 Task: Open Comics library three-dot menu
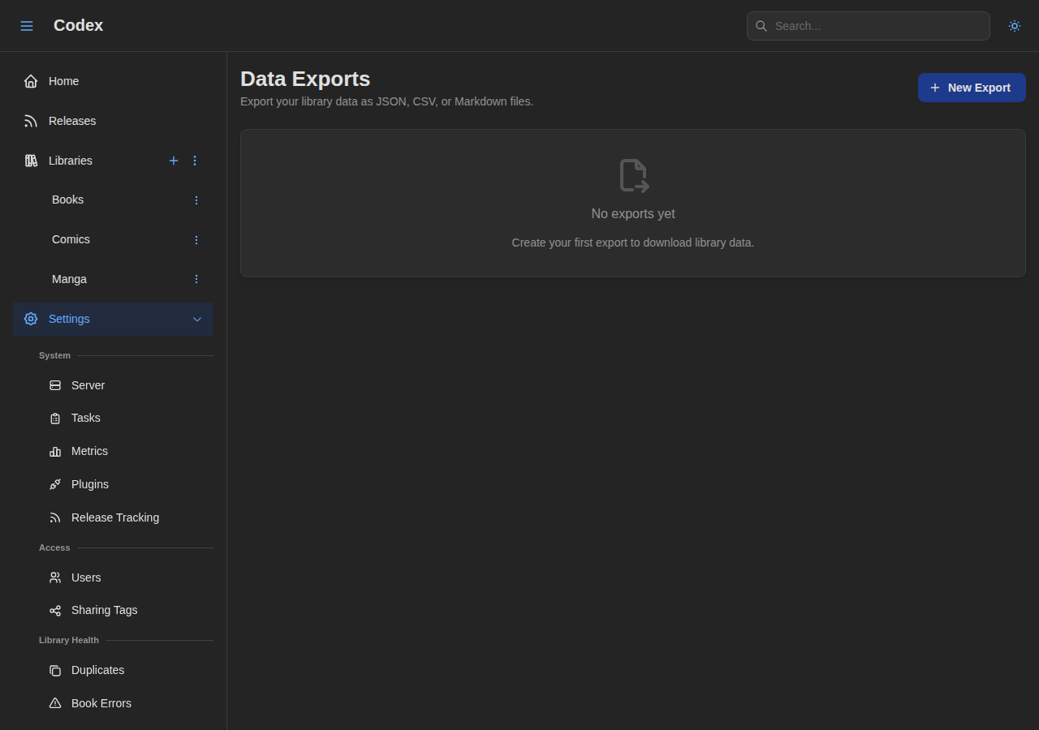tap(196, 239)
